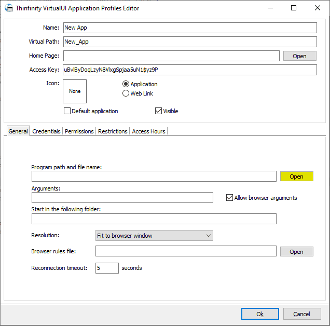Open the Restrictions tab
Image resolution: width=330 pixels, height=326 pixels.
(x=113, y=131)
